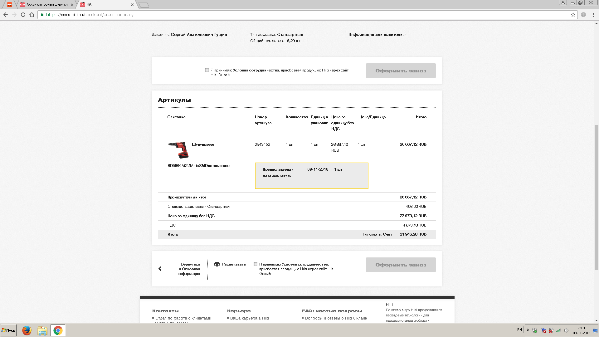Open the browser home page

pyautogui.click(x=32, y=15)
